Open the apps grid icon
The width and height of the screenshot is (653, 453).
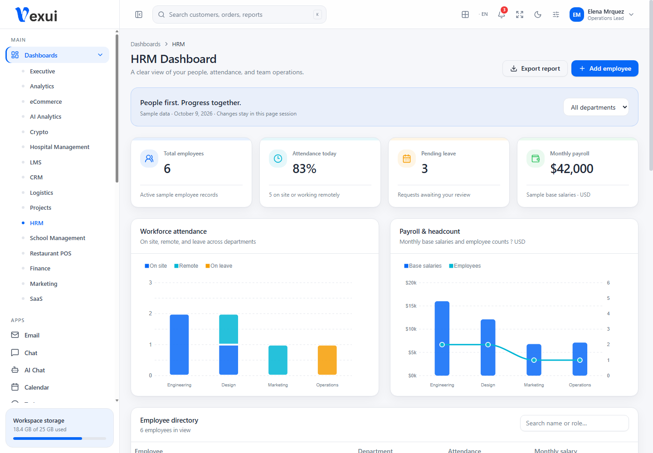[465, 14]
